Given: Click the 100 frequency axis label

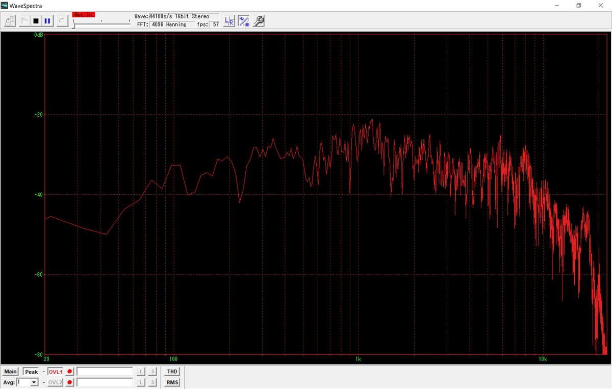Looking at the screenshot, I should pos(173,359).
